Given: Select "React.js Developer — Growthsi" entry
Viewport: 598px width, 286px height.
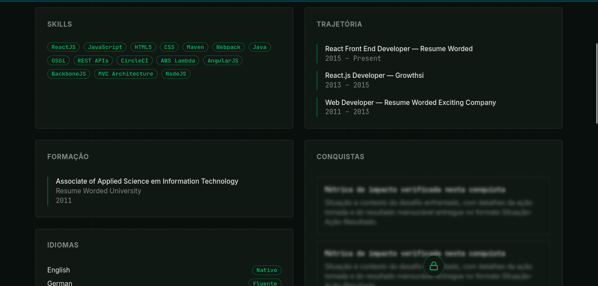Looking at the screenshot, I should [374, 75].
